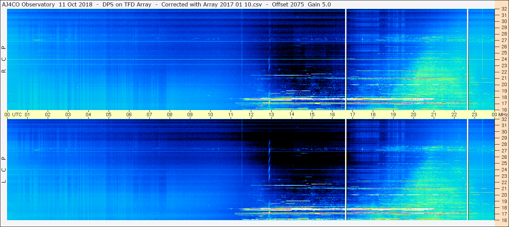Image resolution: width=509 pixels, height=227 pixels.
Task: Select hour '19' on the UTC time axis
Action: coord(393,115)
